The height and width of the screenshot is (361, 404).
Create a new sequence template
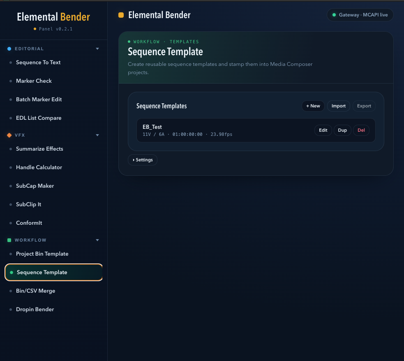[x=313, y=106]
